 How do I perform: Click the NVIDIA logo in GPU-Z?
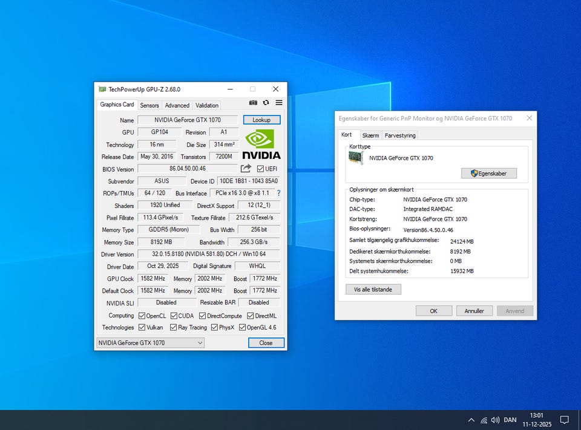261,145
